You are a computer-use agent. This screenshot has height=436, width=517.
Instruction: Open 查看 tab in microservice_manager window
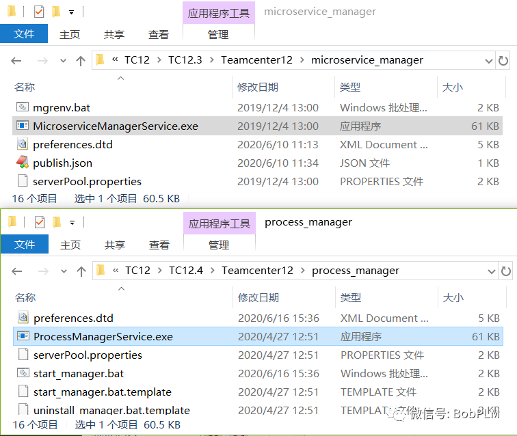point(159,34)
